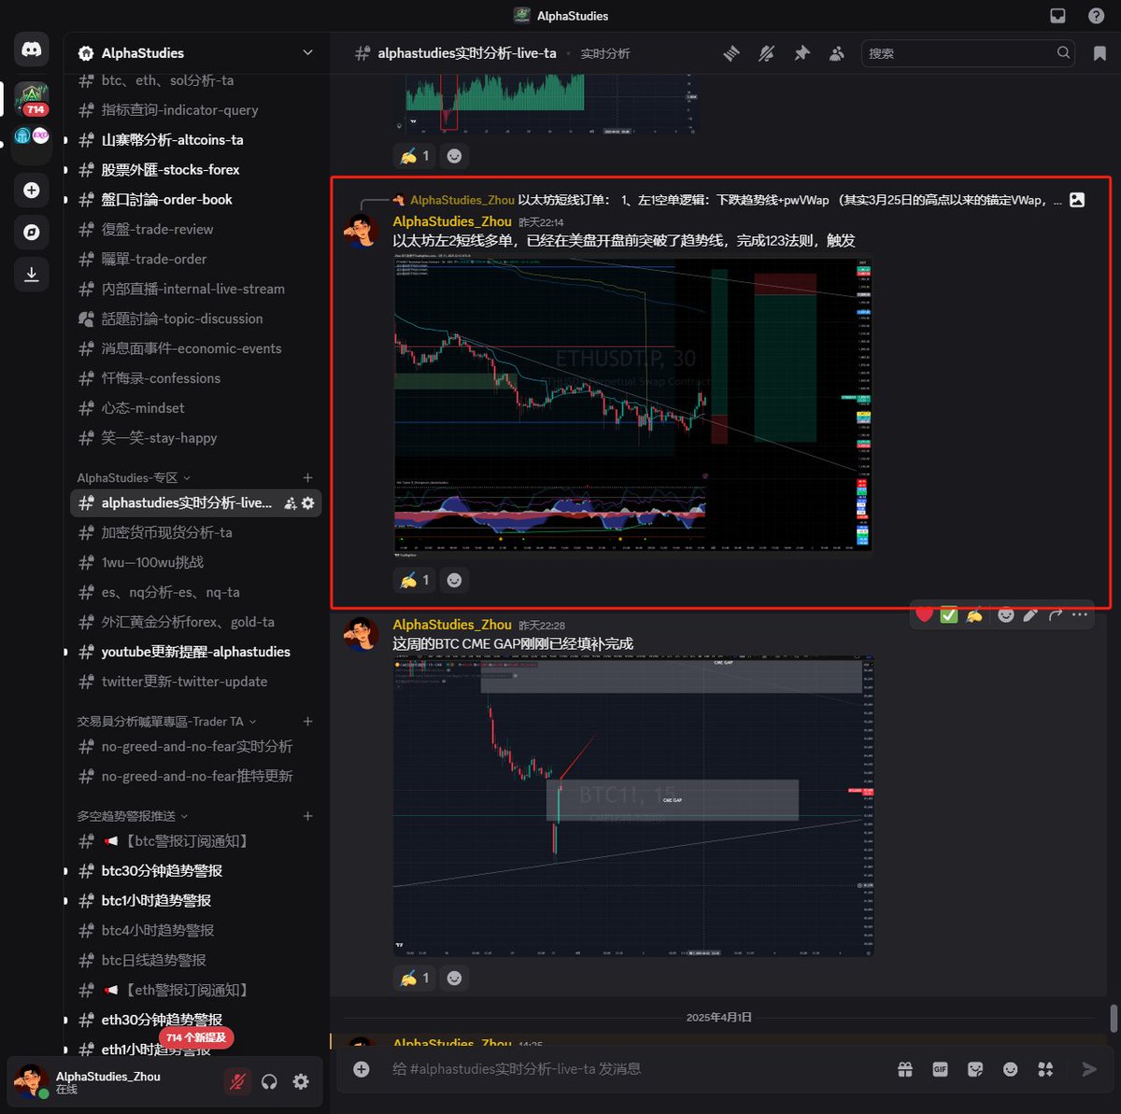Create invite for alphastudies实时分析-live channel
1121x1114 pixels.
pyautogui.click(x=291, y=503)
